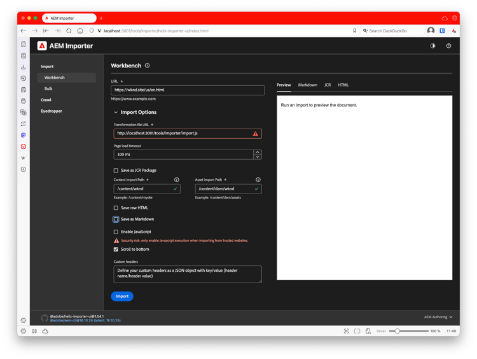This screenshot has height=359, width=477.
Task: Increase page load timeout with up arrow
Action: (258, 152)
